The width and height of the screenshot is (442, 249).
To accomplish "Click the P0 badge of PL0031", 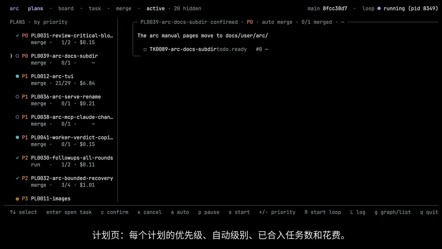I will [25, 36].
